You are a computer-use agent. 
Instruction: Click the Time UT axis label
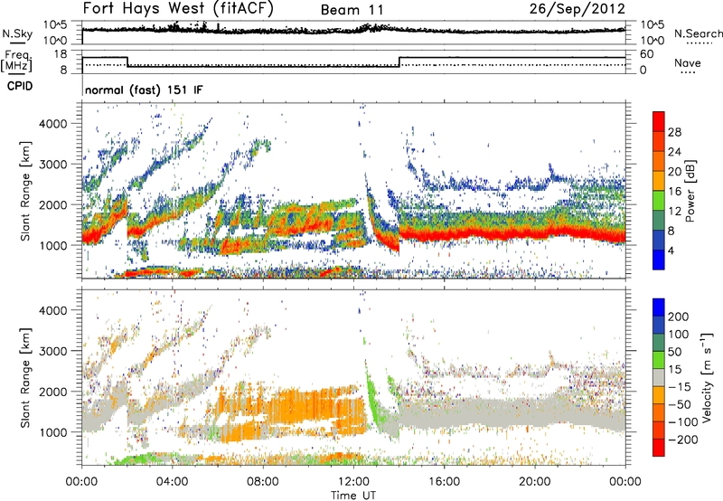pyautogui.click(x=353, y=495)
